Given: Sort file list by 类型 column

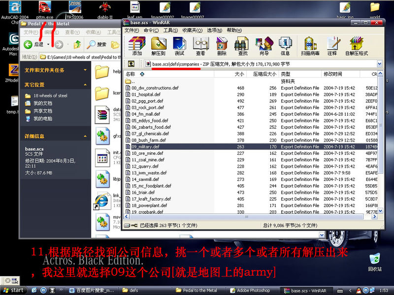Looking at the screenshot, I should coord(300,74).
